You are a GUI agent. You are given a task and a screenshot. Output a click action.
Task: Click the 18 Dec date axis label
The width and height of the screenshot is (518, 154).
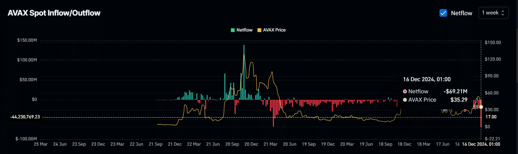pyautogui.click(x=405, y=145)
